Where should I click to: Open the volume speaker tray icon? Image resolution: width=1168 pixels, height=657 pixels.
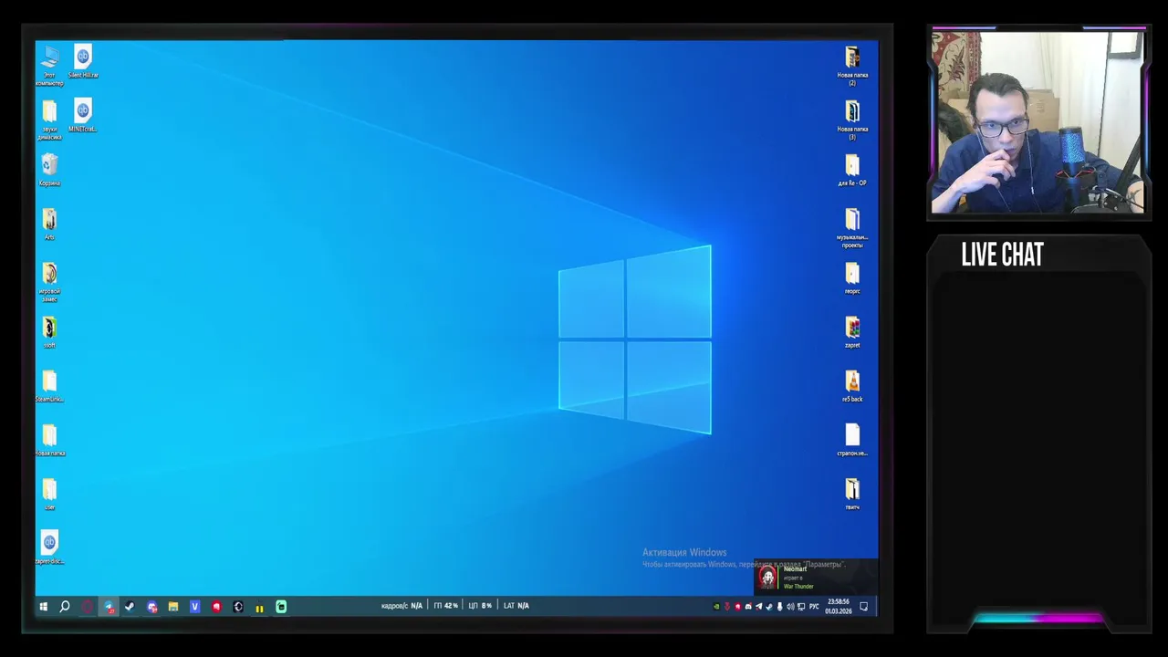click(790, 607)
